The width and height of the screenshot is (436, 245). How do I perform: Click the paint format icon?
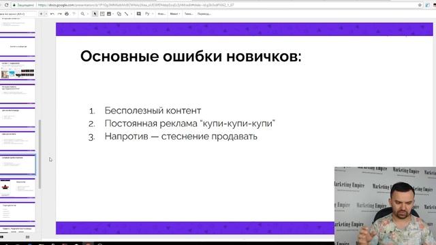(x=74, y=14)
